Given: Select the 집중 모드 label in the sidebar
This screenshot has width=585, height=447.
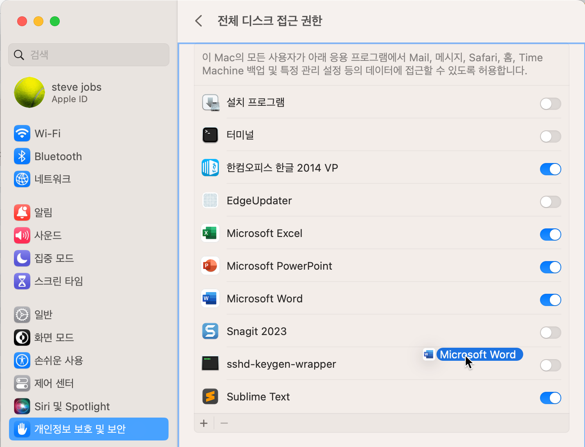Looking at the screenshot, I should (54, 258).
